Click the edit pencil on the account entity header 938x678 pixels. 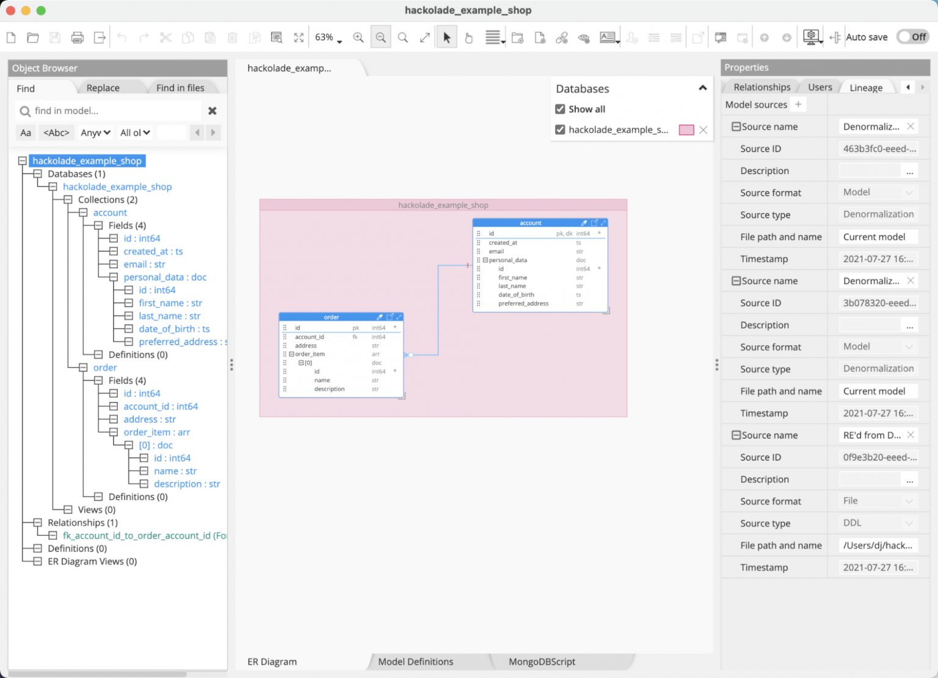(583, 222)
